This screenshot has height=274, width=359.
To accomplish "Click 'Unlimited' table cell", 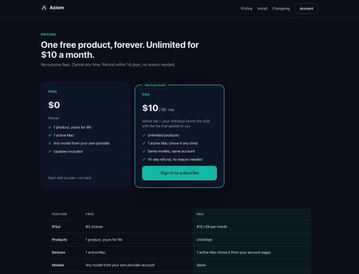I will coord(204,240).
